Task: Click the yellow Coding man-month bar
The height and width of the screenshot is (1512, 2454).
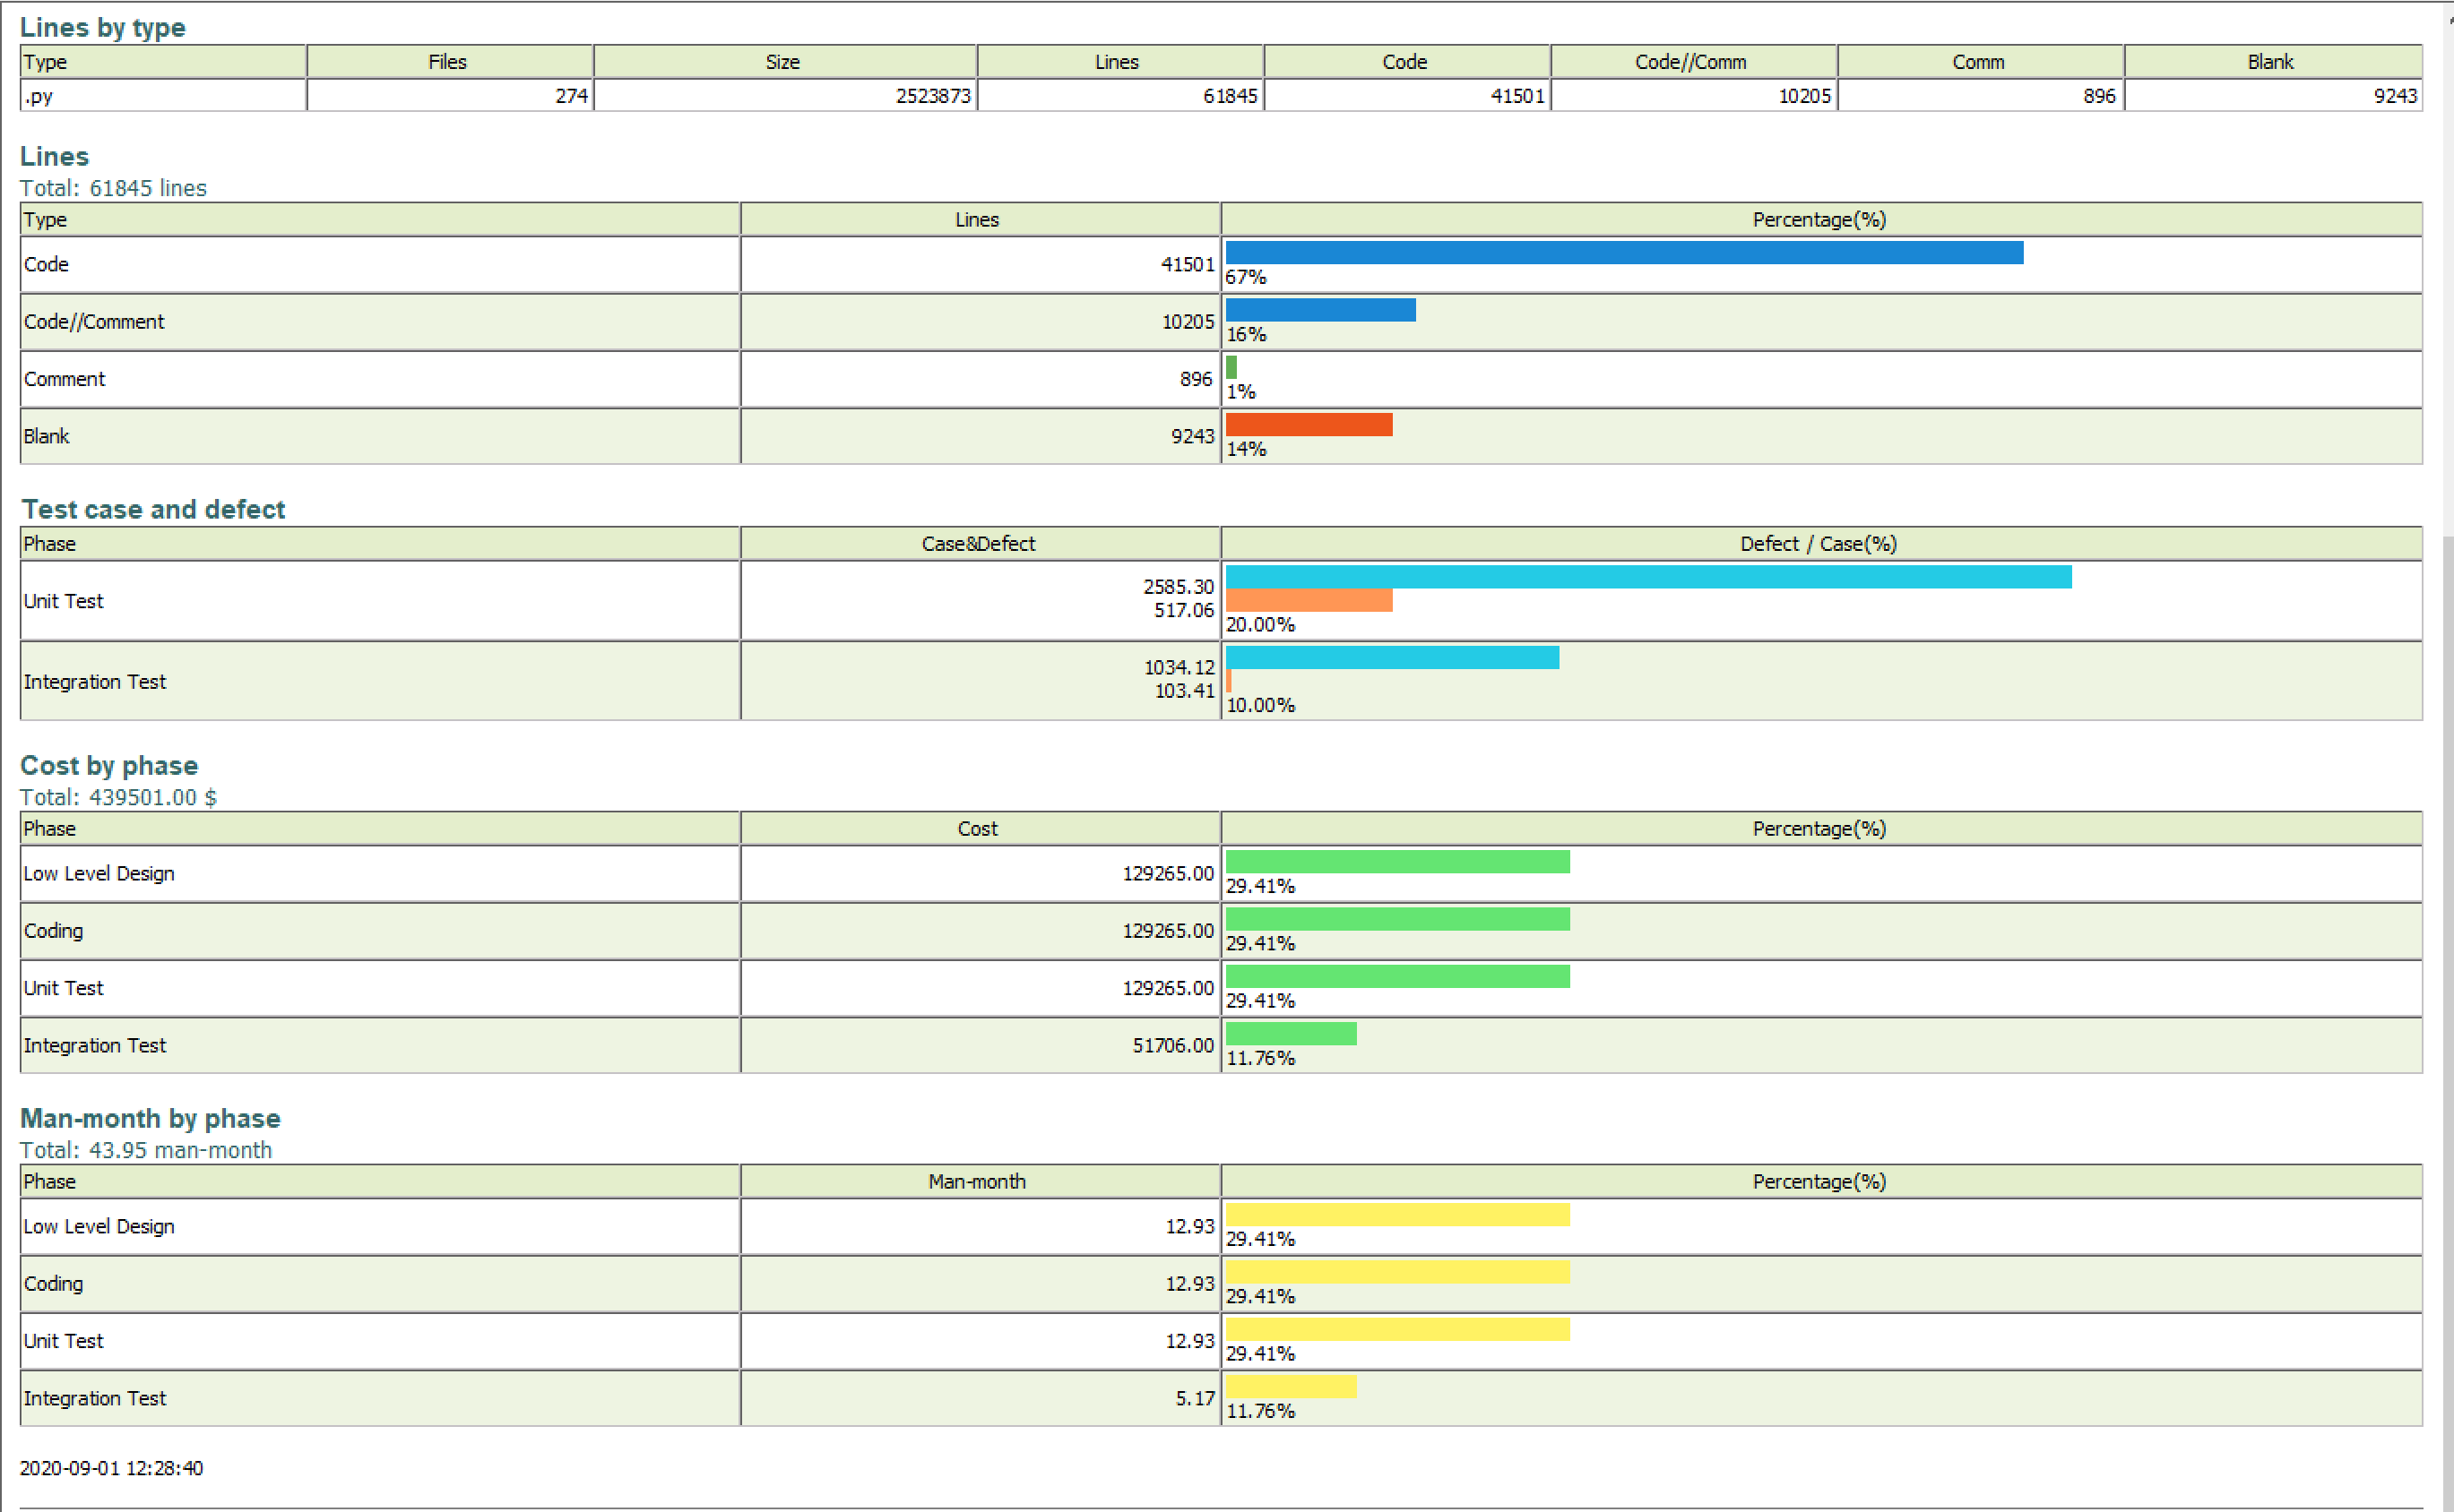Action: point(1396,1272)
